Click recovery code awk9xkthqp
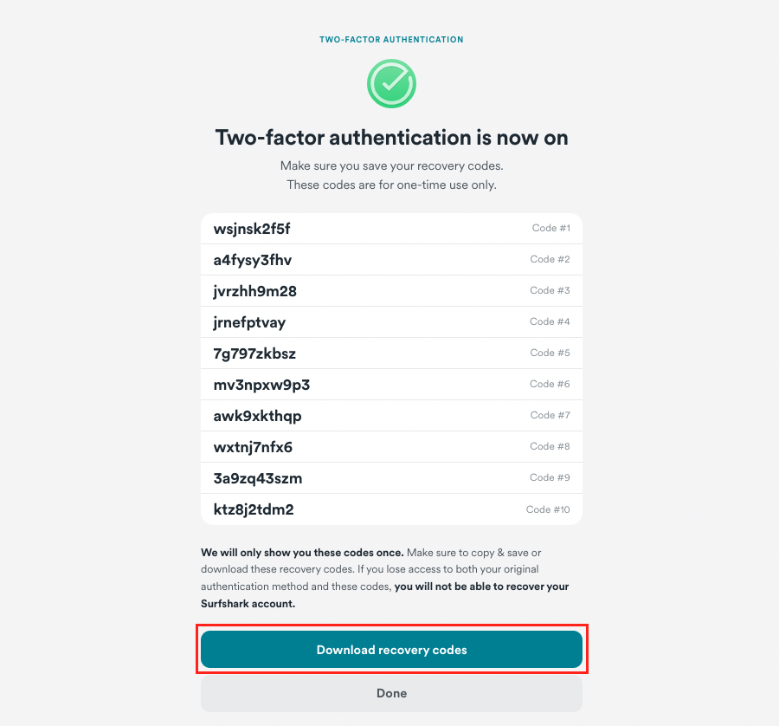Viewport: 779px width, 726px height. coord(257,416)
